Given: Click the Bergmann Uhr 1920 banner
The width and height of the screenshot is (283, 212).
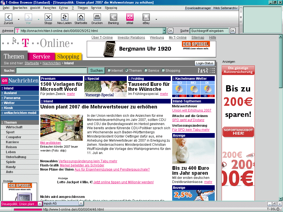Looking at the screenshot, I should [151, 49].
